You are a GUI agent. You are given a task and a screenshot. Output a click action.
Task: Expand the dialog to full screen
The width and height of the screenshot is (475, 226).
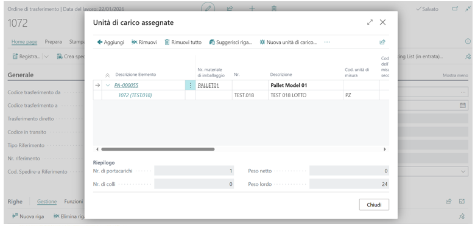[x=370, y=22]
